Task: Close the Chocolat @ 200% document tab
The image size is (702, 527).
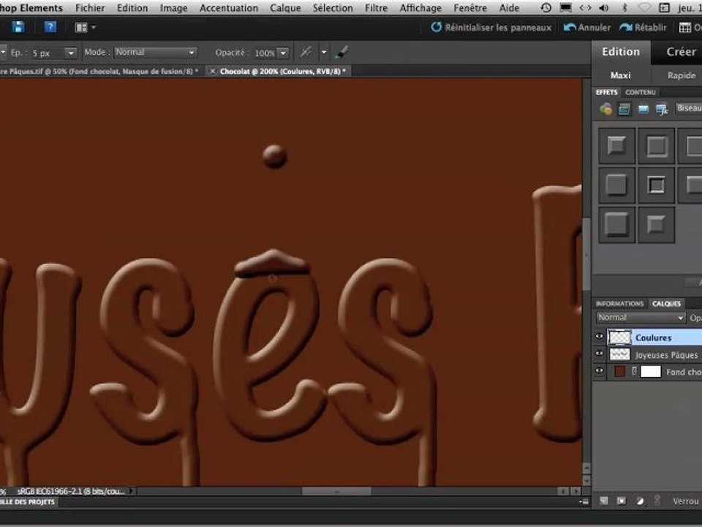Action: point(213,71)
